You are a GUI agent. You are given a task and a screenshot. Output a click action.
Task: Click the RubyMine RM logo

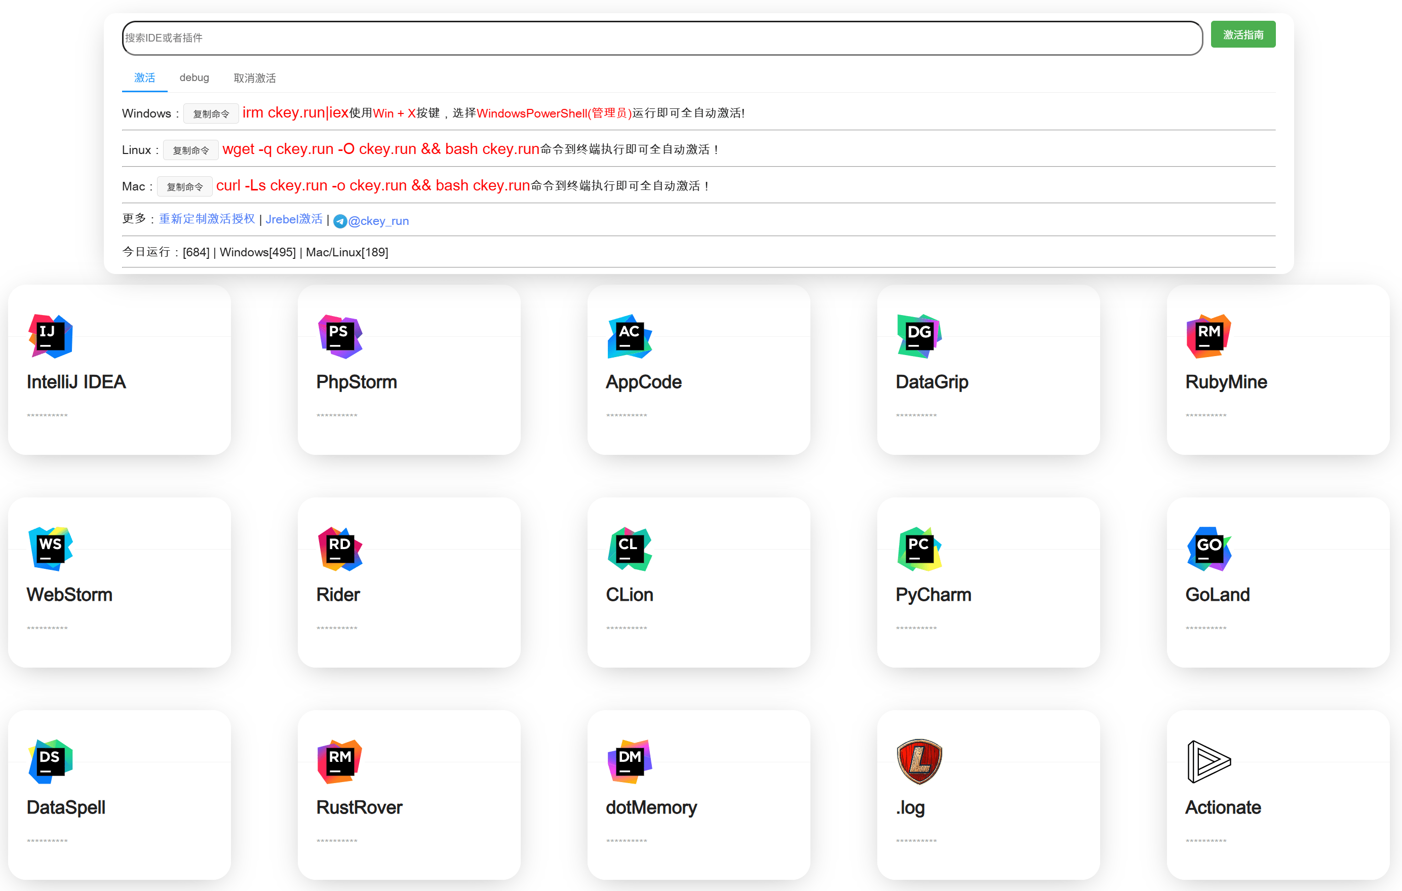[x=1209, y=336]
